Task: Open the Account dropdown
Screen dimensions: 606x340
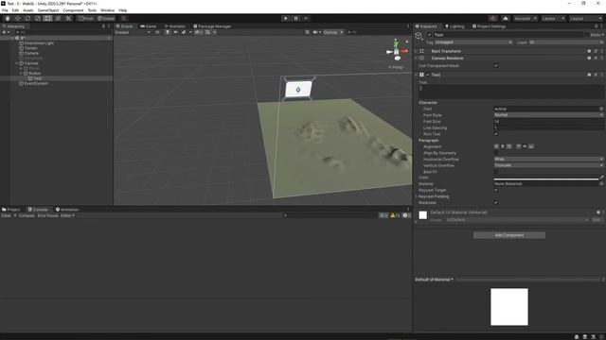Action: click(x=525, y=18)
